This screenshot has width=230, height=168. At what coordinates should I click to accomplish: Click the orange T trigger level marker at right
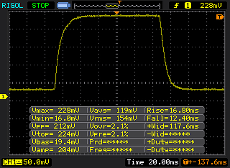[220, 17]
